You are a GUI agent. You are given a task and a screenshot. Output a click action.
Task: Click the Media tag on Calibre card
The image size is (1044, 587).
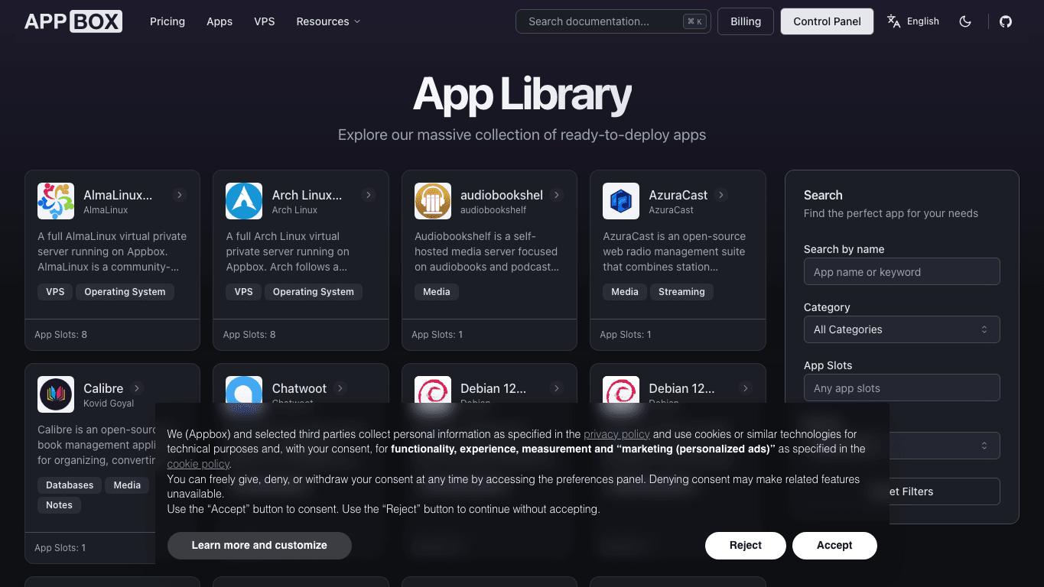(x=127, y=485)
